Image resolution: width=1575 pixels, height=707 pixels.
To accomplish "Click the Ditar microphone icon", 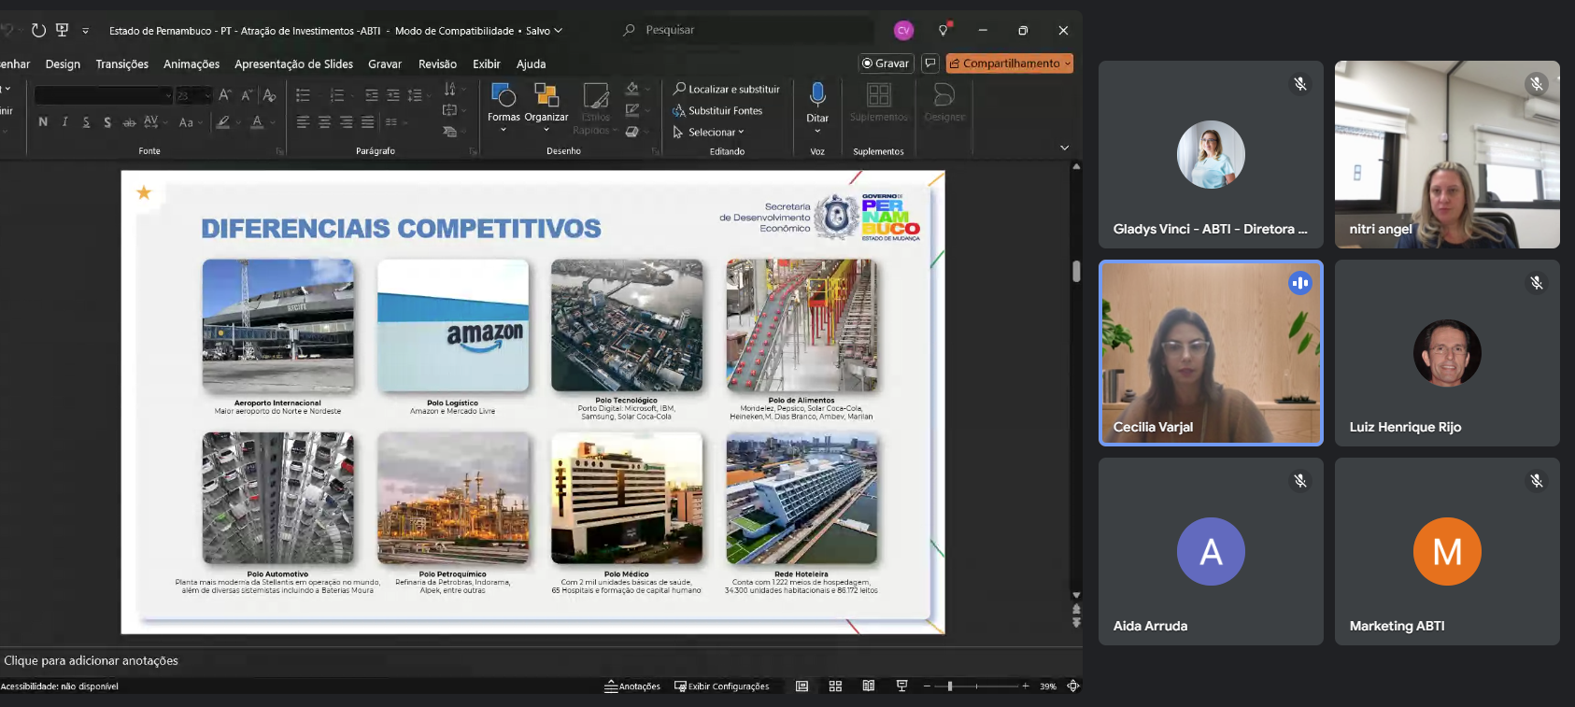I will click(x=817, y=94).
